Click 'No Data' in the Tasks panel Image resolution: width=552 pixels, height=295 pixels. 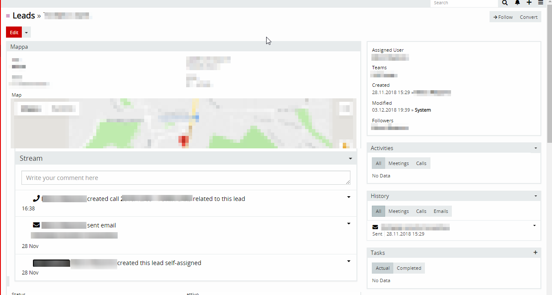pyautogui.click(x=381, y=280)
